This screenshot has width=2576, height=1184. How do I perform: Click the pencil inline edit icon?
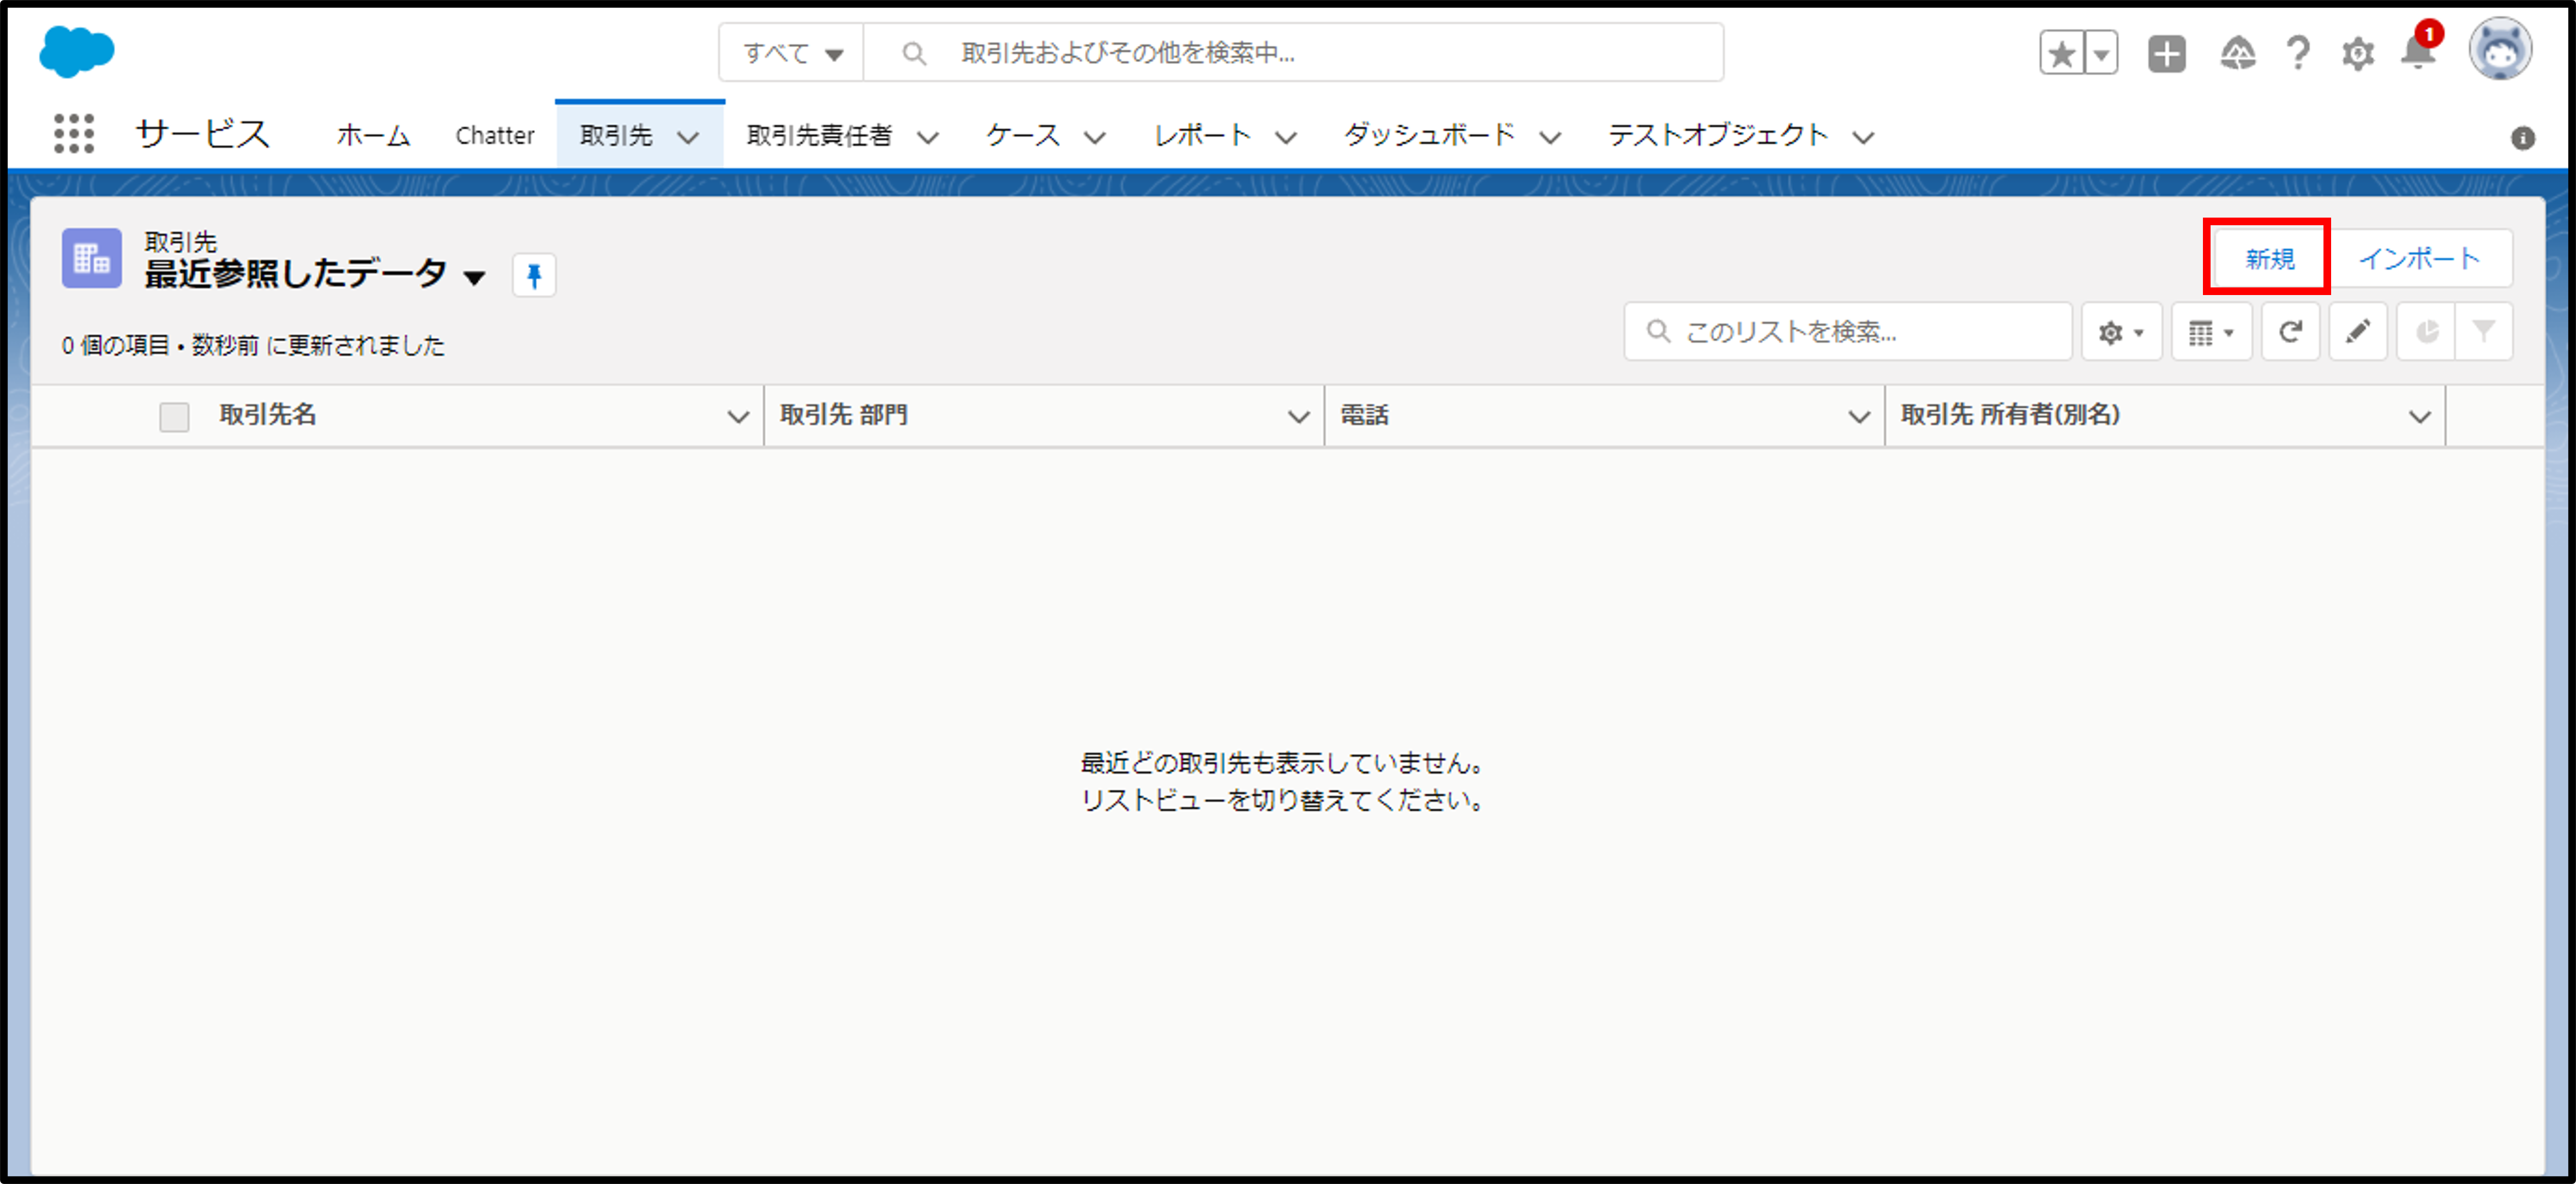point(2357,332)
